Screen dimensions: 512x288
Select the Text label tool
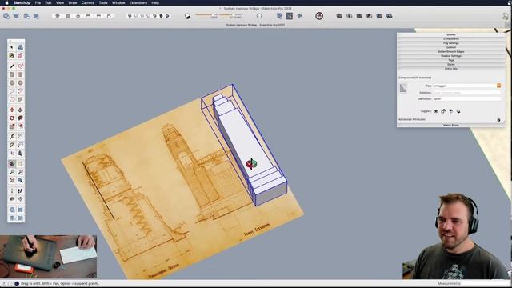pos(20,145)
